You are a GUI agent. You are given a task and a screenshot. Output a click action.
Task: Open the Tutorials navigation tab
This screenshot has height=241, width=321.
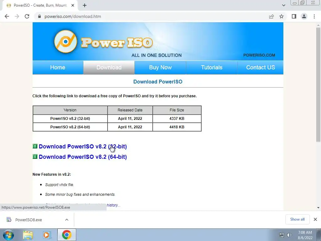(212, 67)
